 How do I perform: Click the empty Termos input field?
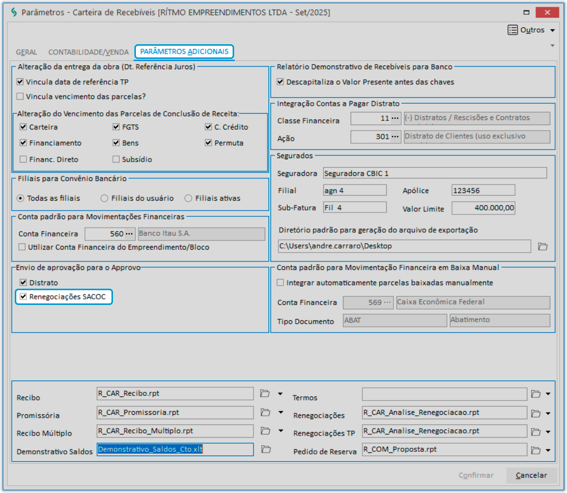point(444,394)
